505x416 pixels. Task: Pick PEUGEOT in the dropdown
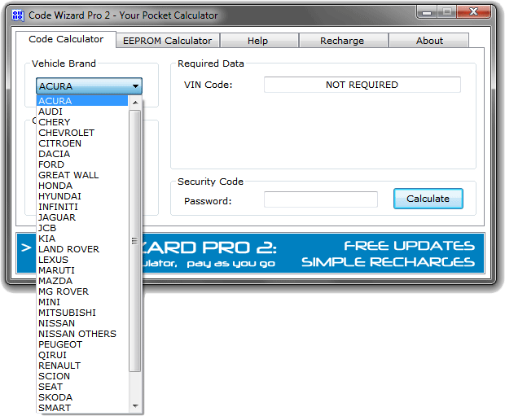[x=82, y=344]
